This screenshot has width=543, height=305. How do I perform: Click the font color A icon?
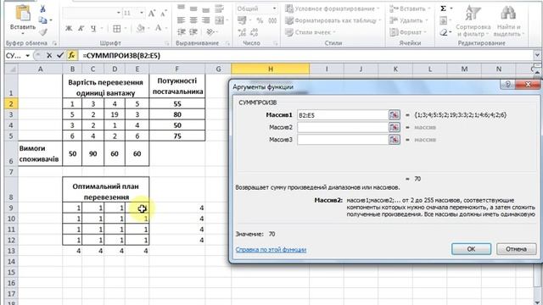(159, 28)
